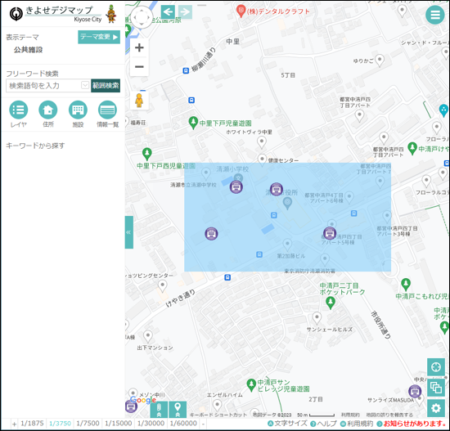Zoom out with the minus button

click(139, 66)
